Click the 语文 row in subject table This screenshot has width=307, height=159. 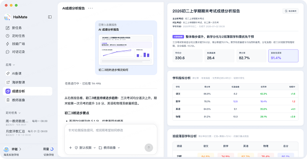(x=235, y=94)
